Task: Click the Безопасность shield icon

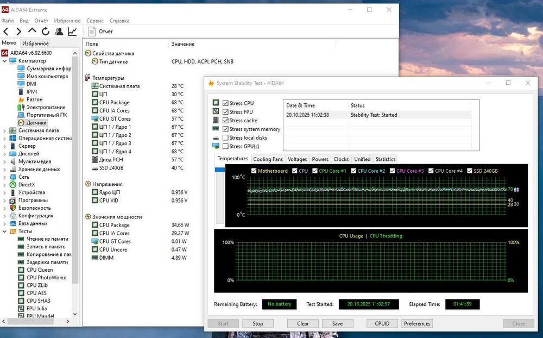Action: (13, 208)
